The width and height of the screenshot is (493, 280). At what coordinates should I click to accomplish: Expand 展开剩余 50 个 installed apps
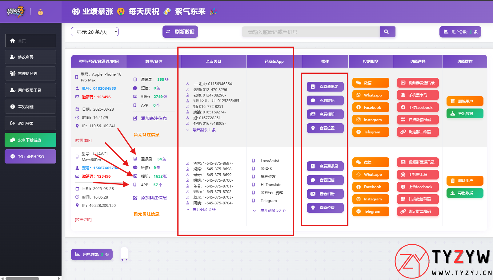pyautogui.click(x=272, y=211)
